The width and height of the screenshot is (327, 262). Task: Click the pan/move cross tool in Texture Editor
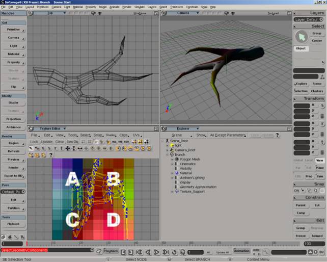67,148
